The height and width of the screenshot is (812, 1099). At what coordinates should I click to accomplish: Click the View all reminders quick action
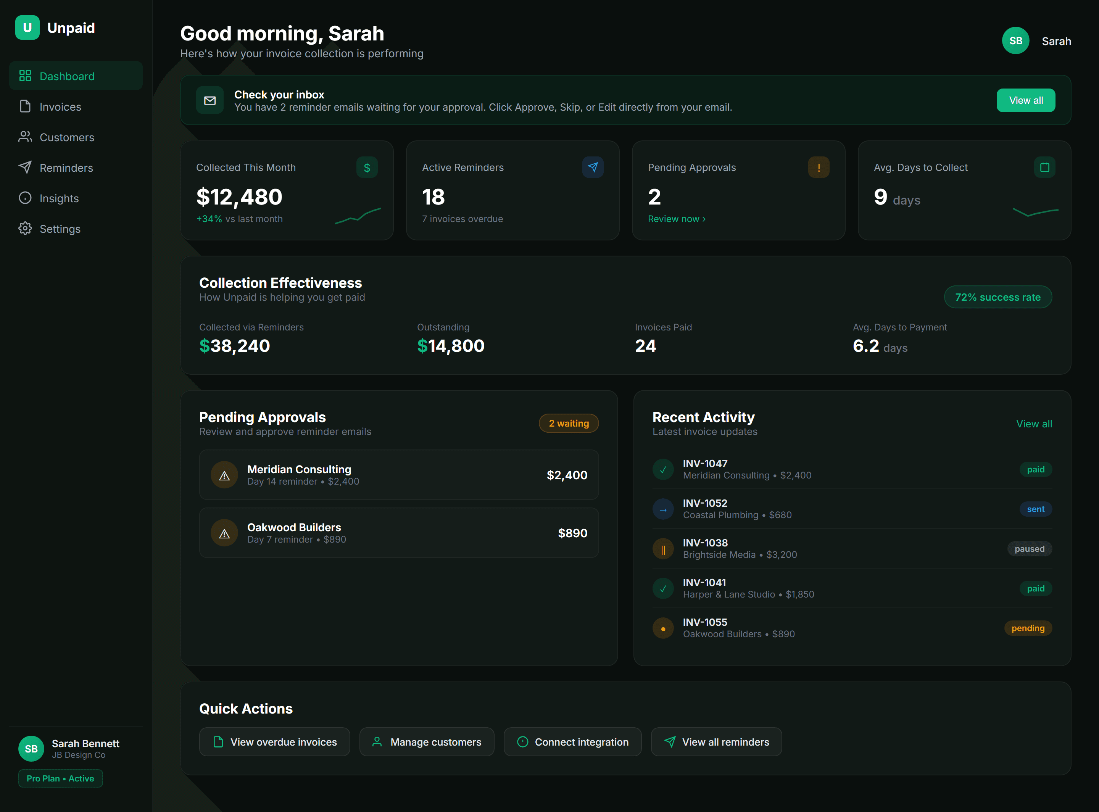(716, 742)
